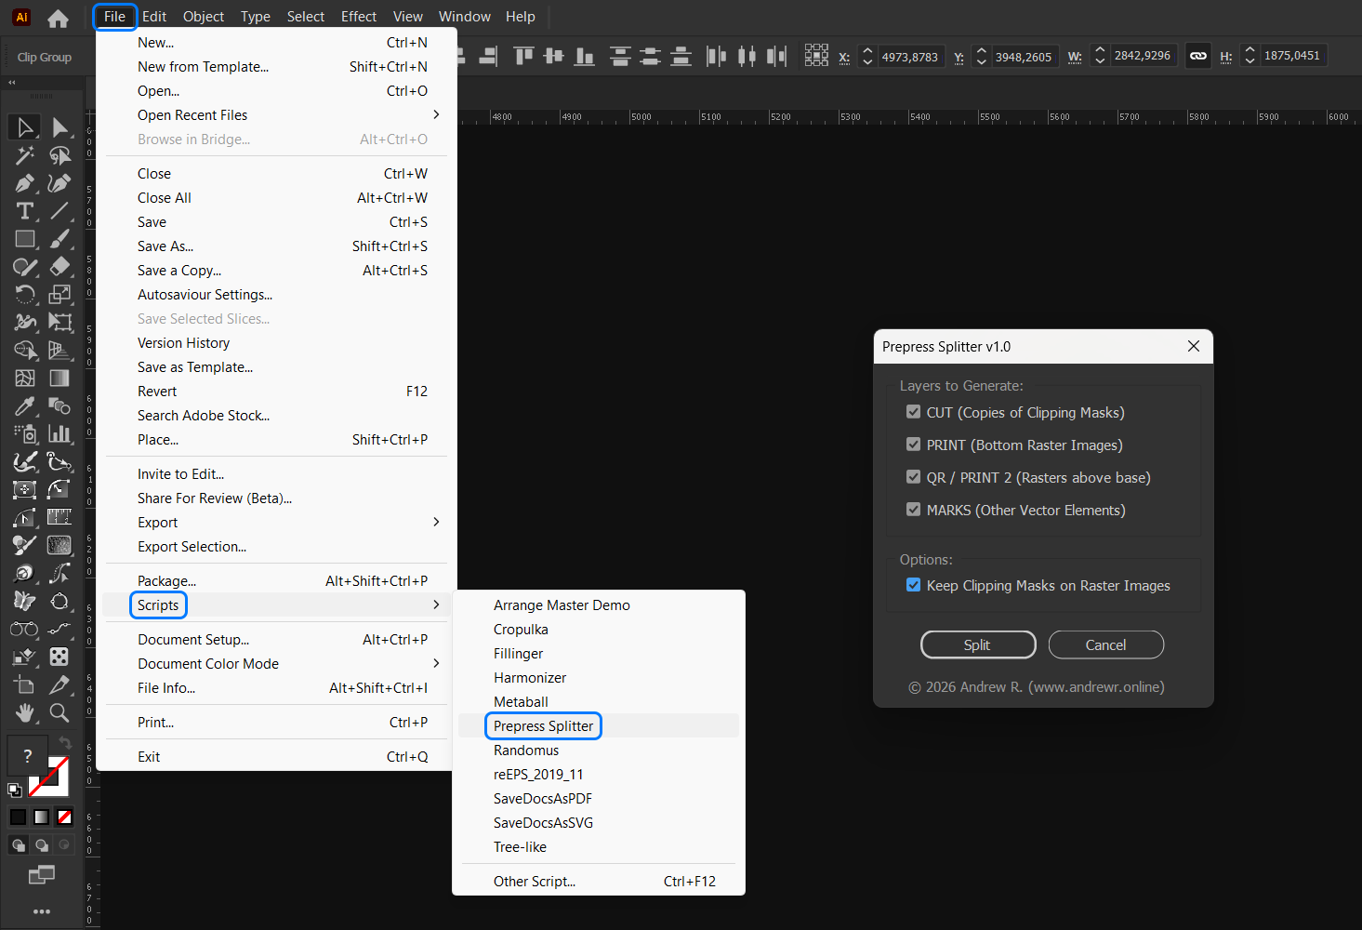
Task: Open the Window menu
Action: pyautogui.click(x=465, y=17)
